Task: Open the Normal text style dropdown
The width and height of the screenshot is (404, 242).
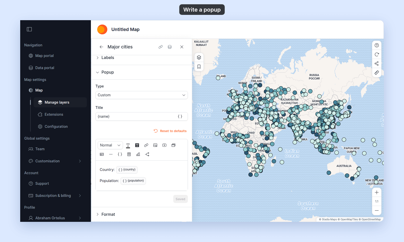Action: pos(110,145)
